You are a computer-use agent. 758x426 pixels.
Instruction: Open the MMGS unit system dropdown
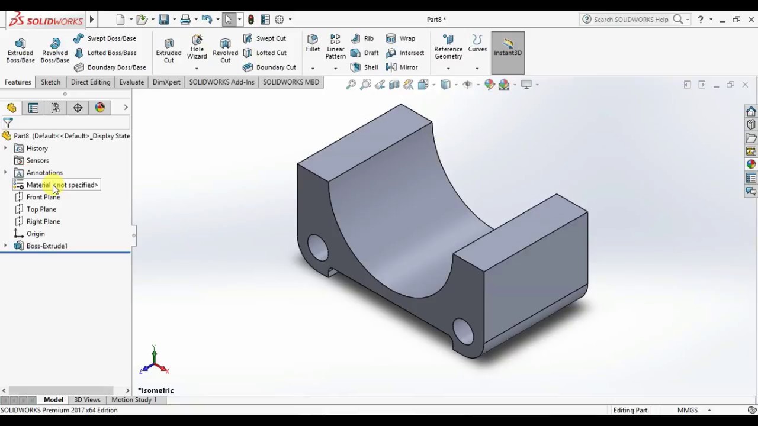pos(709,410)
